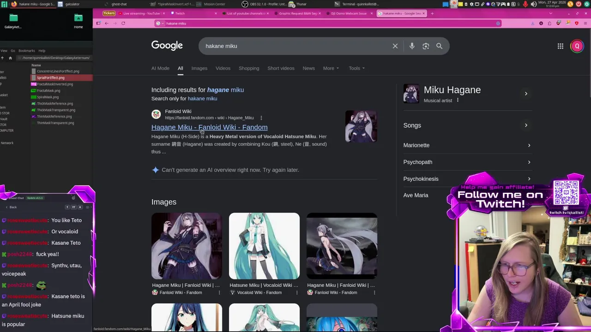Open the Marionette song entry
This screenshot has height=332, width=591.
[467, 145]
